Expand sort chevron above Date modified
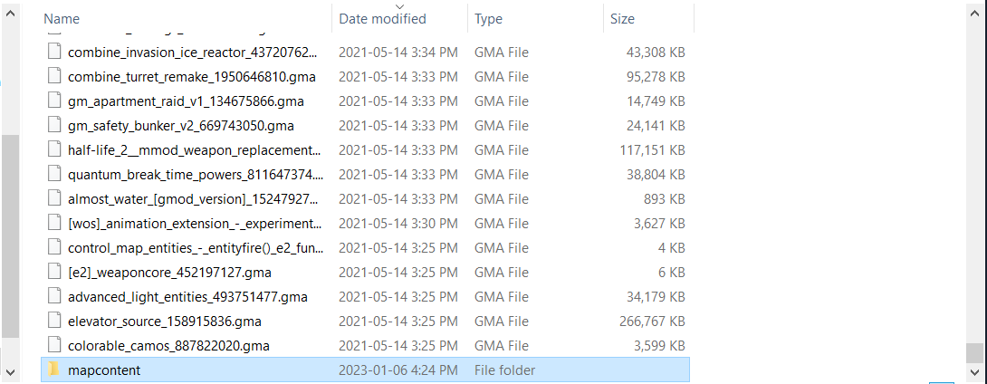Viewport: 987px width, 384px height. 399,5
